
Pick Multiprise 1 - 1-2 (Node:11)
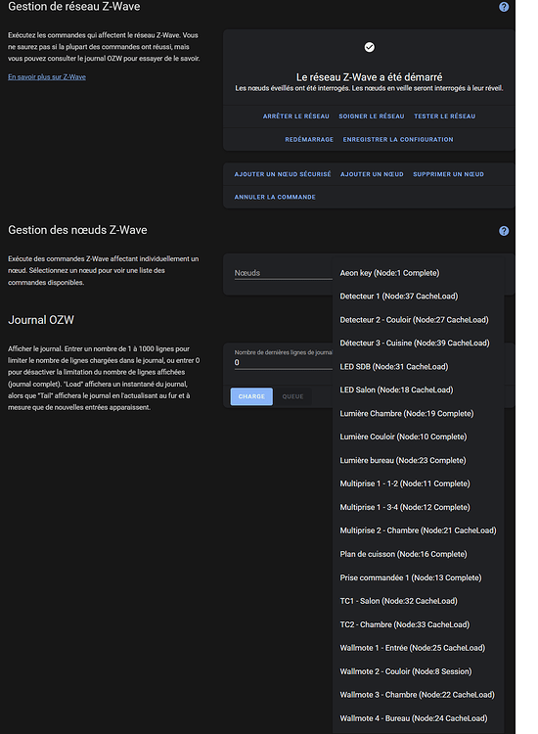coord(419,483)
